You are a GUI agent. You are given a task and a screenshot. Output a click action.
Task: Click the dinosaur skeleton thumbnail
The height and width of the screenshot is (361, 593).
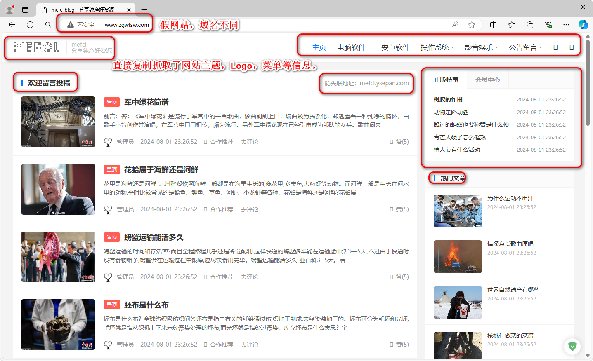tap(58, 122)
